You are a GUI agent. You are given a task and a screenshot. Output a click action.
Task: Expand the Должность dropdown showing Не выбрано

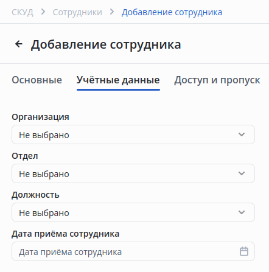(133, 212)
